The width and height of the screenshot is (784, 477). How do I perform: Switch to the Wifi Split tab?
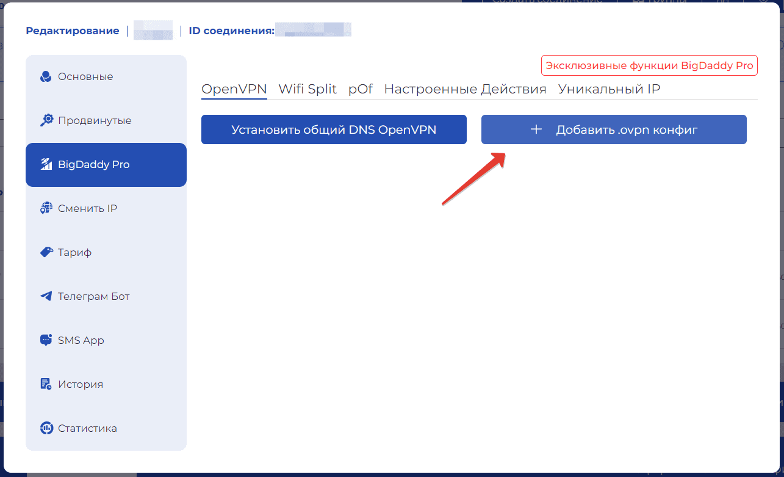[x=307, y=89]
